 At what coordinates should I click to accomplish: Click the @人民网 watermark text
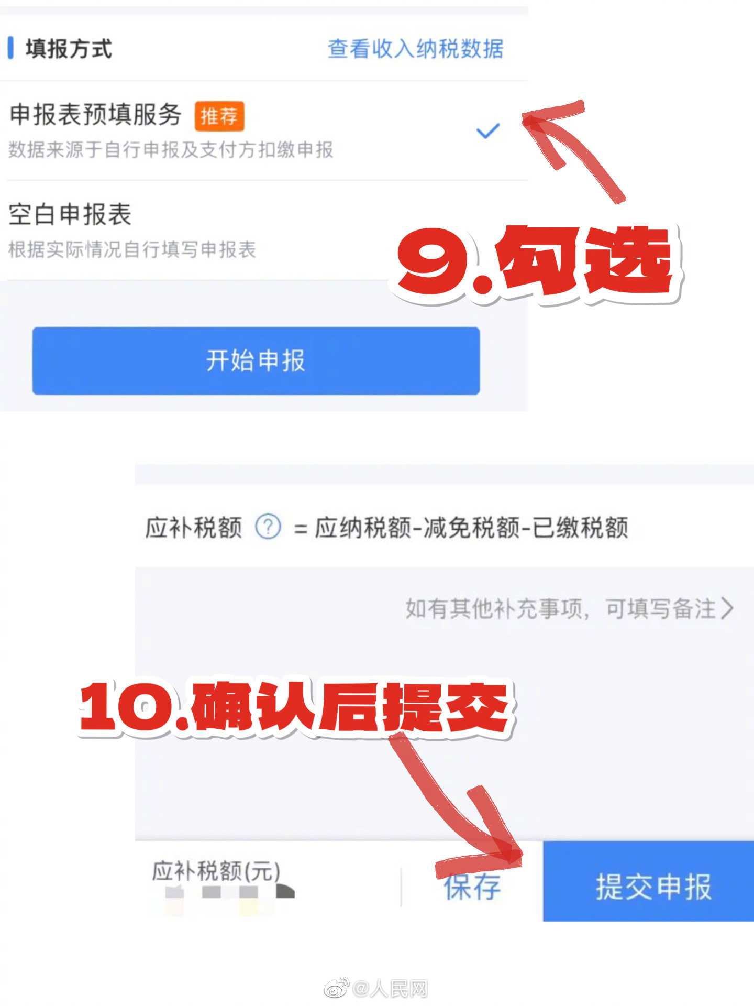(x=390, y=989)
